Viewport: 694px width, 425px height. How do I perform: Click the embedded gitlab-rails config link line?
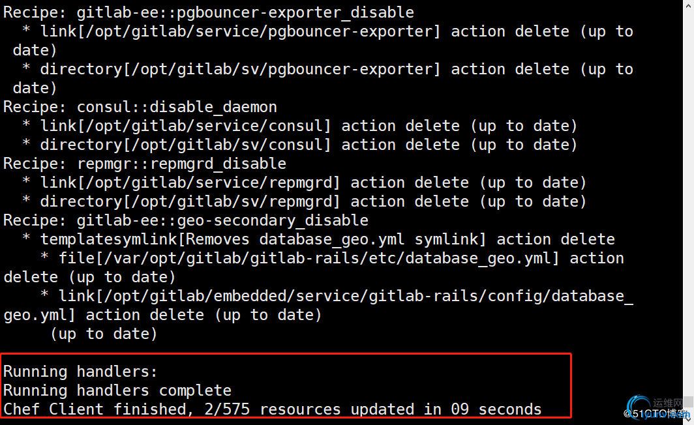click(337, 296)
